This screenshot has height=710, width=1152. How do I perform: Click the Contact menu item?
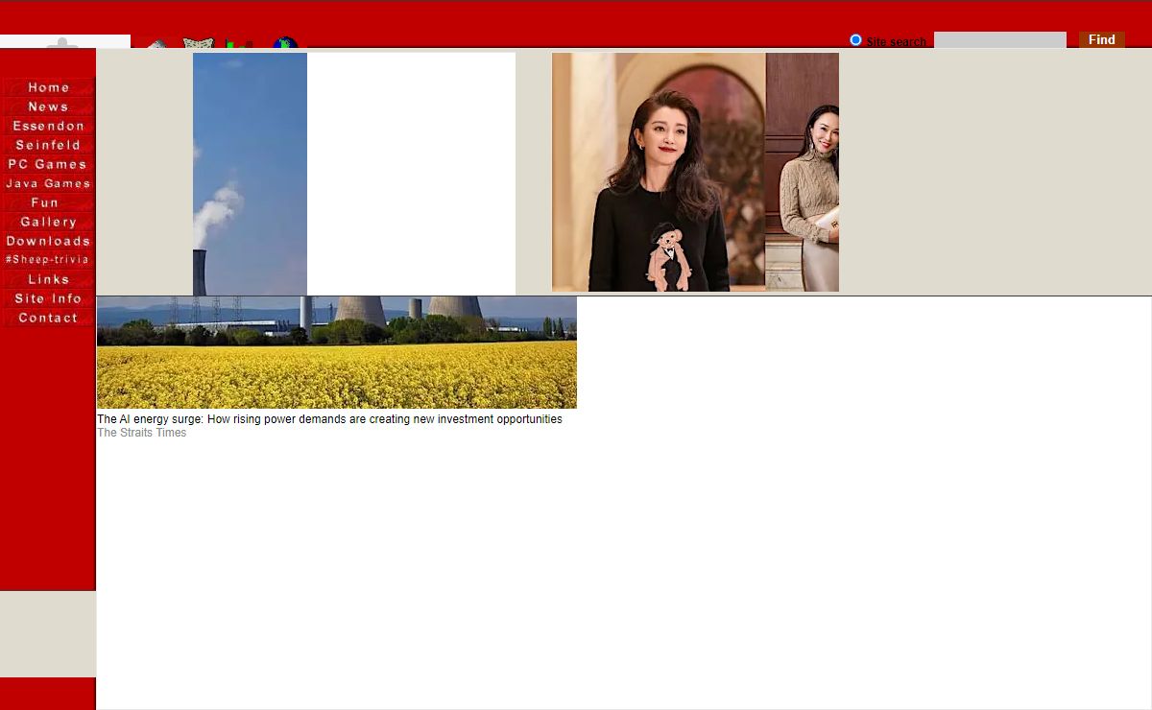48,318
